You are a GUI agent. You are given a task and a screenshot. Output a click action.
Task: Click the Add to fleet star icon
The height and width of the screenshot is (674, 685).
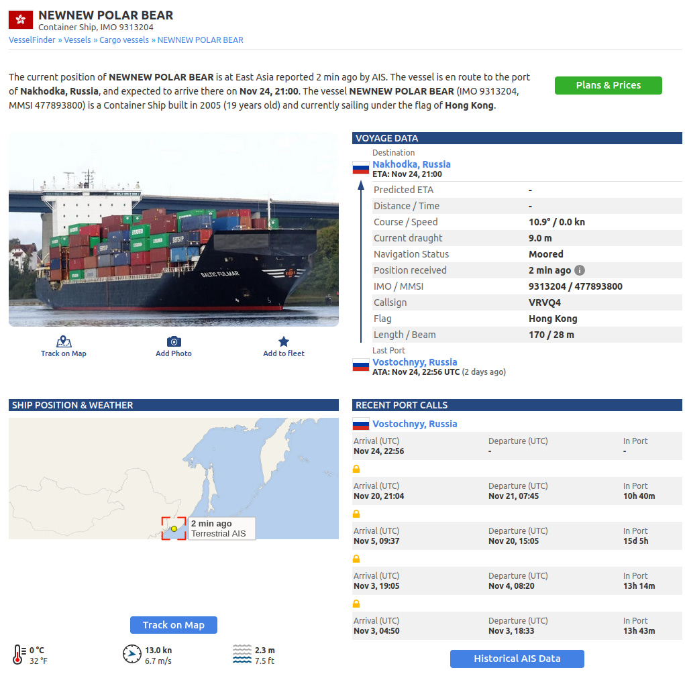[x=284, y=341]
